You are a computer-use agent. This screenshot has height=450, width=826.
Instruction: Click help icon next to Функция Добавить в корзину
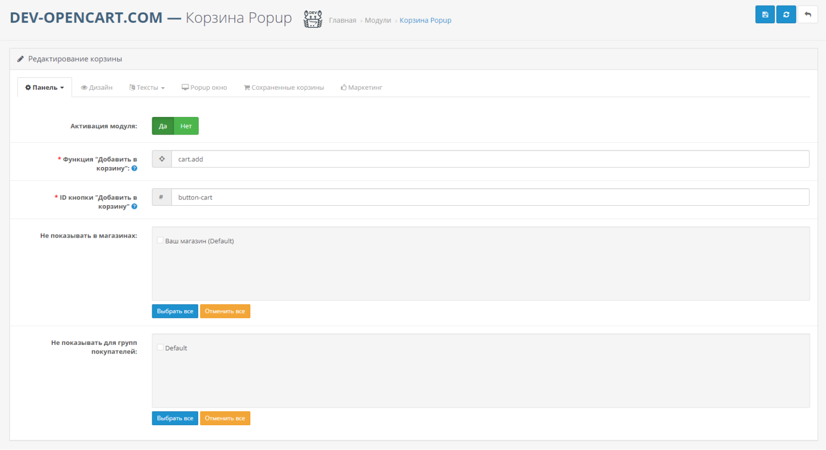click(x=134, y=168)
